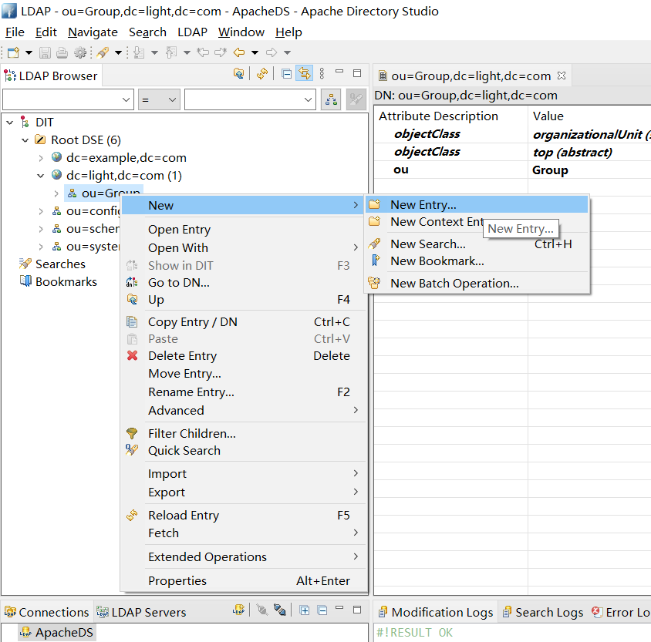Click the New wizard icon in main toolbar

click(13, 52)
